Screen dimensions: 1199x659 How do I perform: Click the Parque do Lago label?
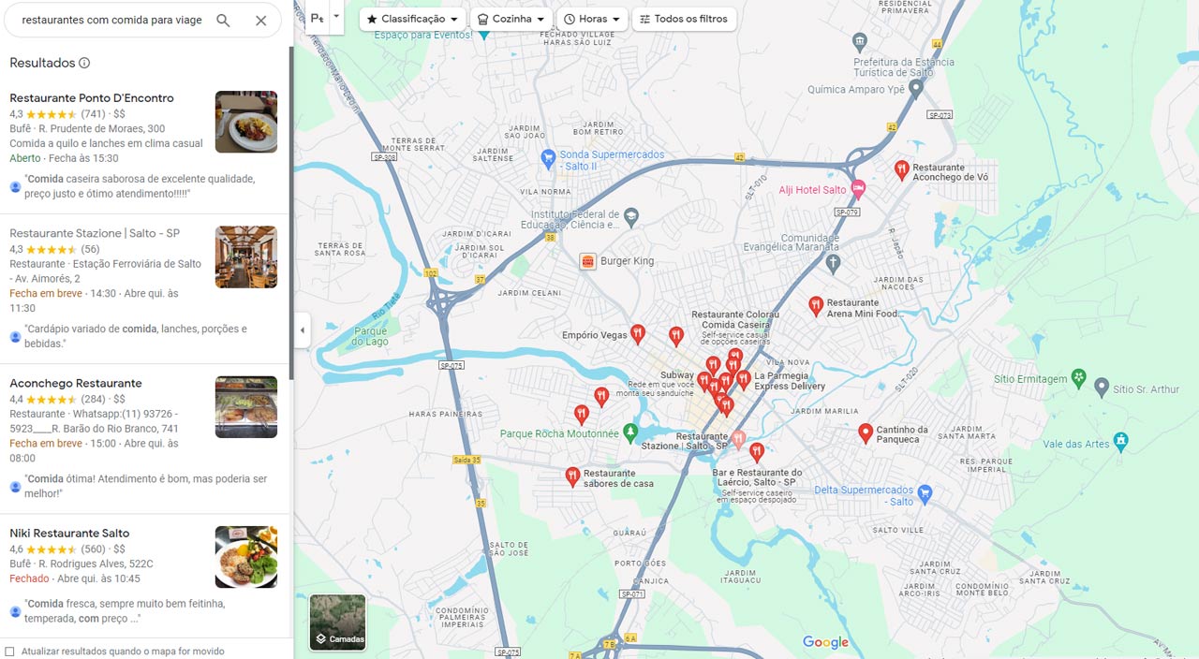click(370, 336)
